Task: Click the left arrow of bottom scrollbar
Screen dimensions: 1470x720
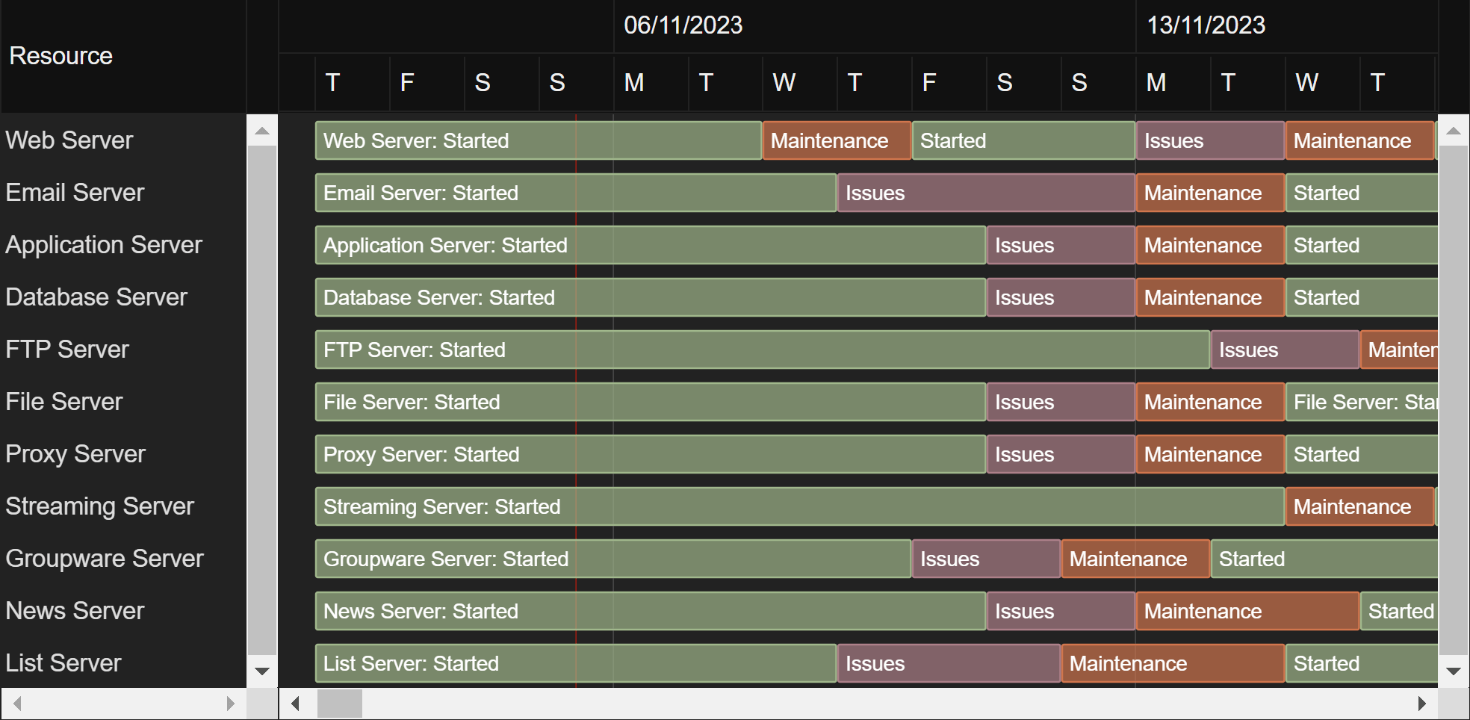Action: click(x=294, y=703)
